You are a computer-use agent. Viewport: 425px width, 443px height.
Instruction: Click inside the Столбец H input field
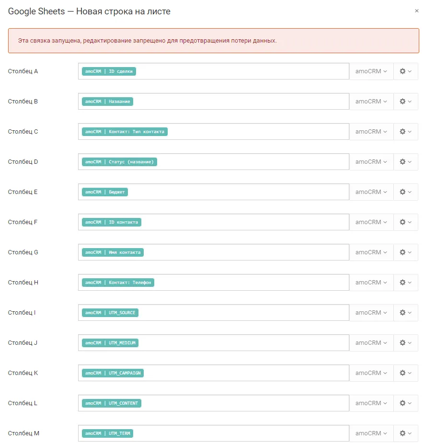pos(214,283)
